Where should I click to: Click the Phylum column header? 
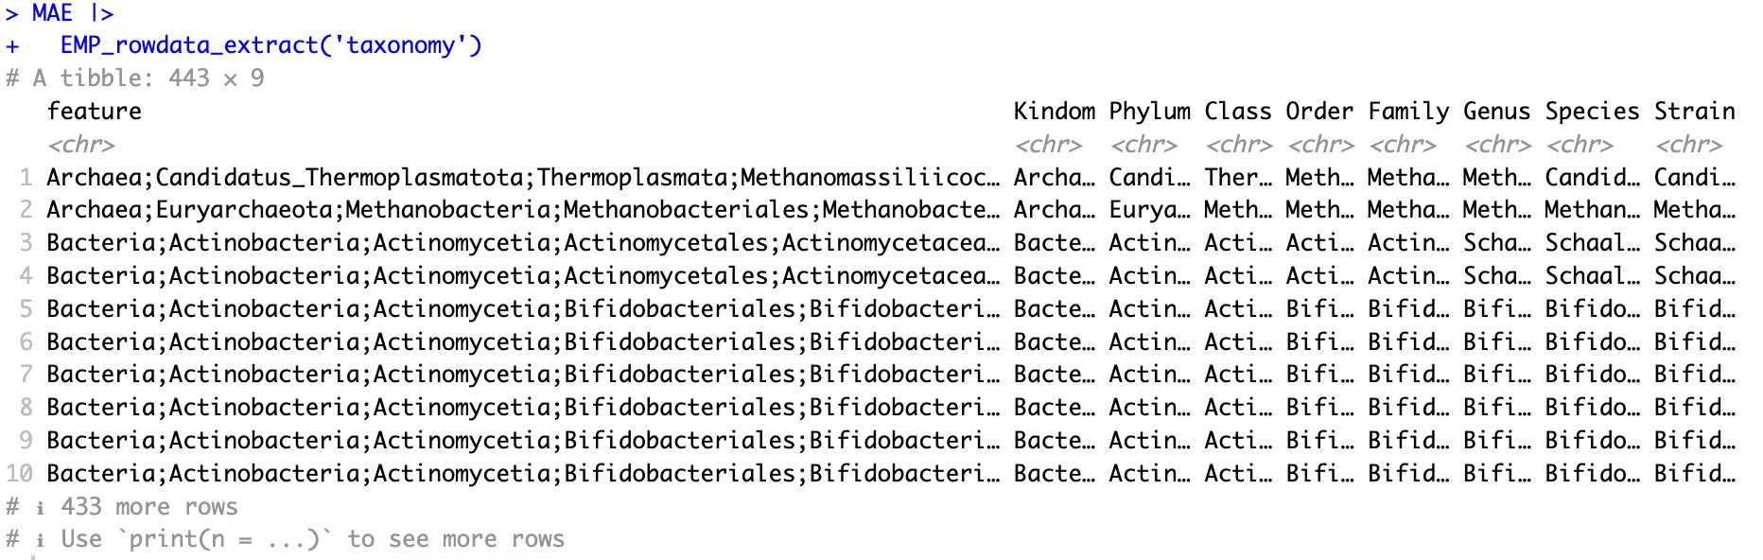coord(1149,112)
